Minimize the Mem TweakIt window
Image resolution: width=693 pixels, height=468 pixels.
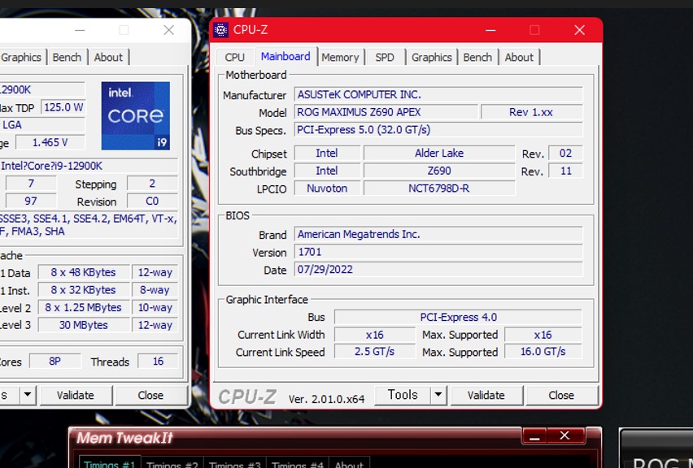click(x=534, y=436)
